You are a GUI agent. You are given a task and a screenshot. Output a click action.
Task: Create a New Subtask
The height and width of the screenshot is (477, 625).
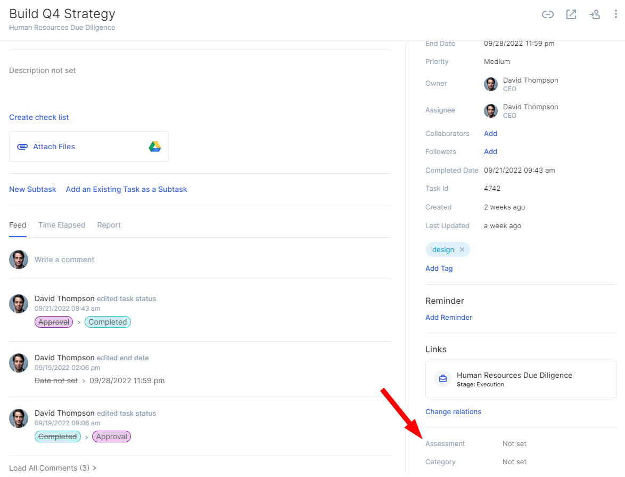point(32,189)
